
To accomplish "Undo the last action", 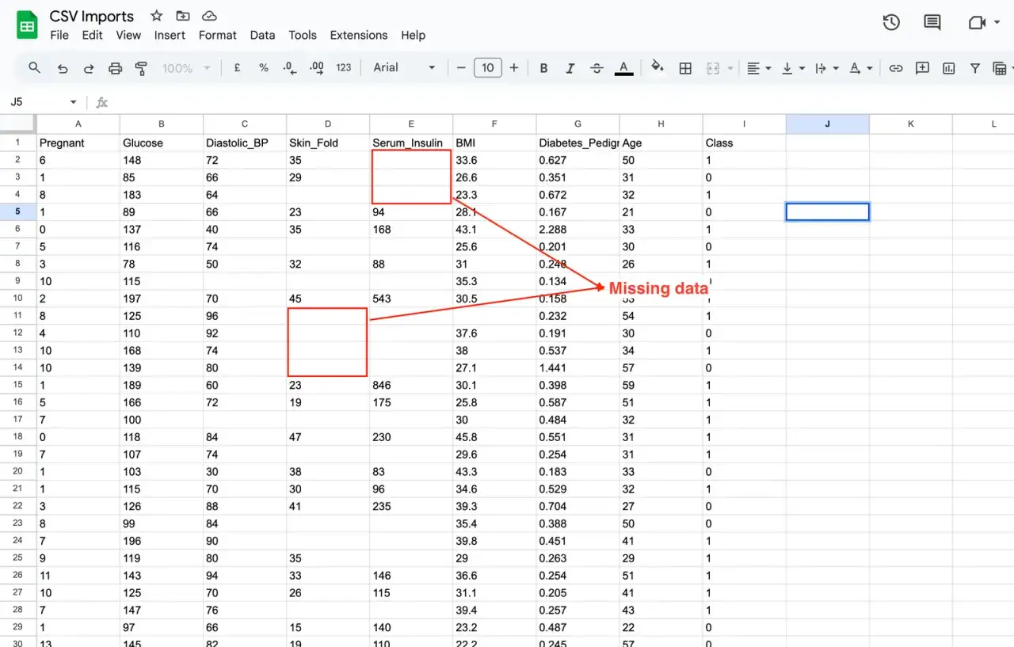I will point(63,68).
